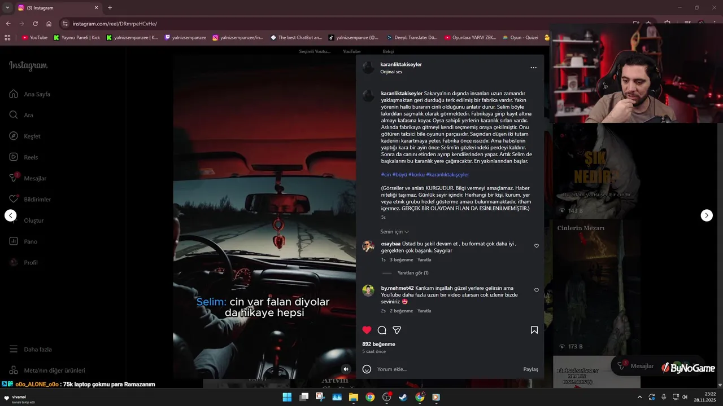
Task: Open Keşfet explore page
Action: pos(25,136)
